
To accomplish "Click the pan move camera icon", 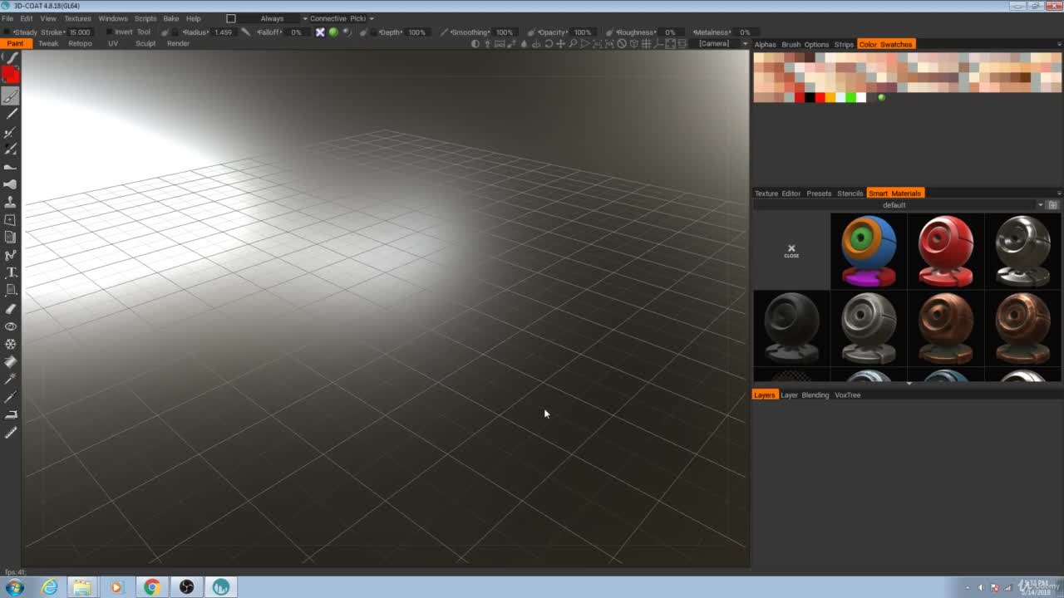I will [561, 44].
